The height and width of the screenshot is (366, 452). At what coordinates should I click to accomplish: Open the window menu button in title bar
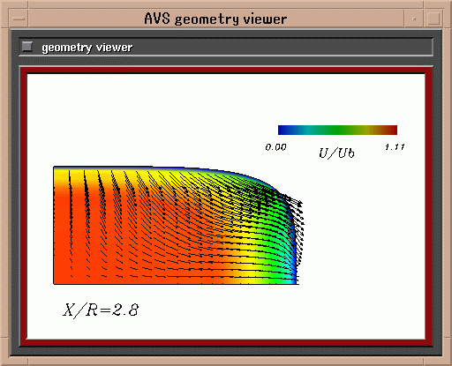(19, 19)
